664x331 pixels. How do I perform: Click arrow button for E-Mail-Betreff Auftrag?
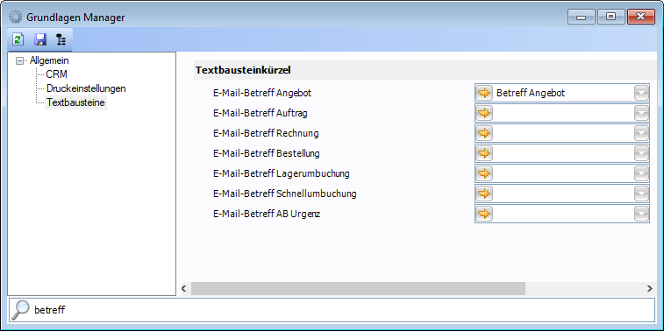pos(484,113)
